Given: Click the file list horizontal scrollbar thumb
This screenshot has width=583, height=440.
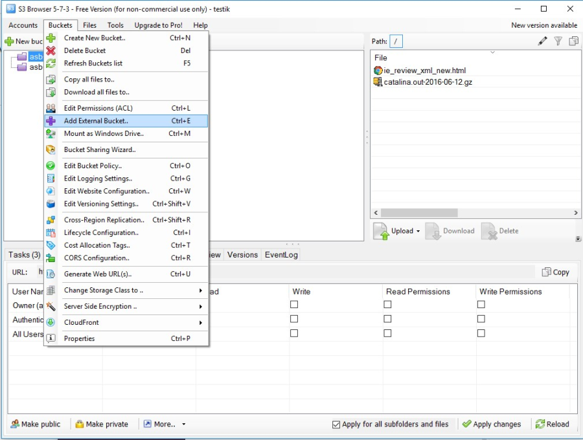Looking at the screenshot, I should pyautogui.click(x=419, y=213).
